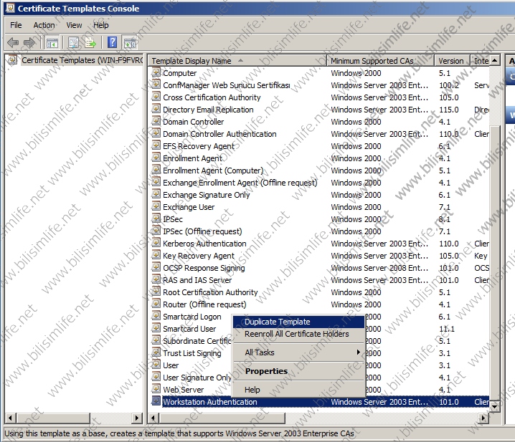Viewport: 515px width, 442px height.
Task: Click the Cross Certification Authority template icon
Action: click(156, 97)
